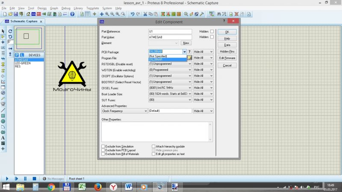Click the Cut scissors icon
The height and width of the screenshot is (192, 342).
tap(145, 14)
